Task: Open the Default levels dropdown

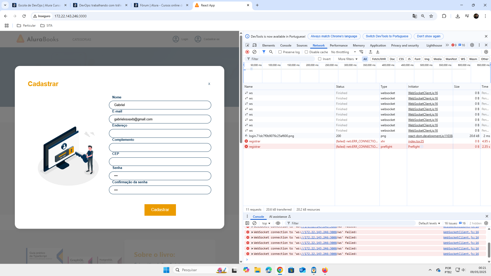Action: pyautogui.click(x=429, y=223)
